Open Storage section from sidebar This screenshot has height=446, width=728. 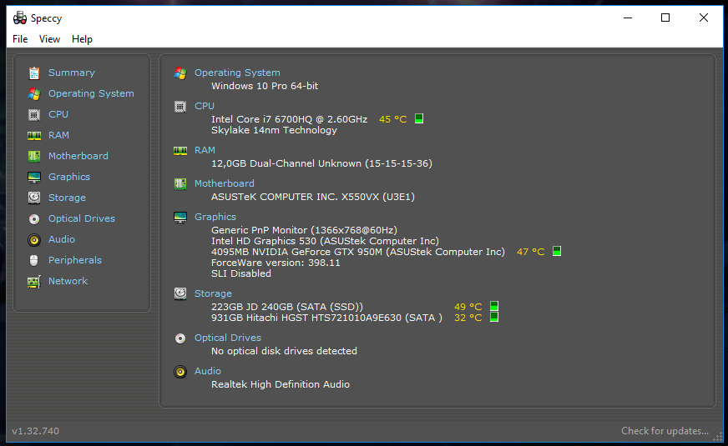point(68,198)
